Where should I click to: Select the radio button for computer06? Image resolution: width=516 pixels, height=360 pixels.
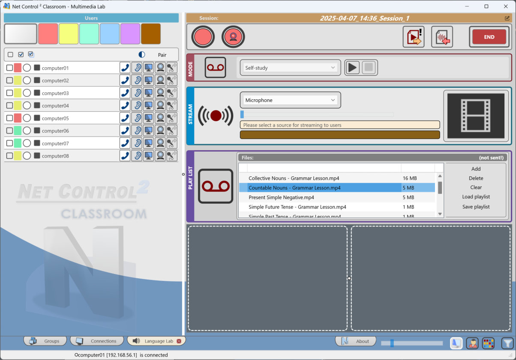(27, 131)
